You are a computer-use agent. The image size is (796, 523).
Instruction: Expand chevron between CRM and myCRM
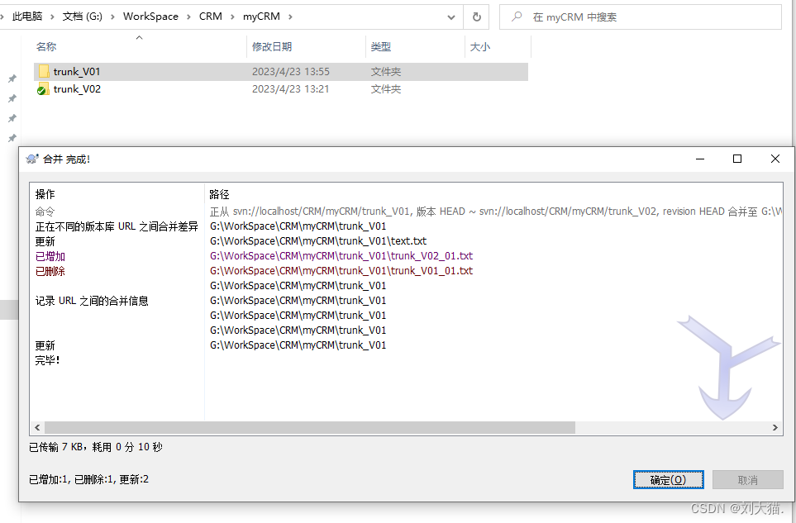click(x=232, y=17)
